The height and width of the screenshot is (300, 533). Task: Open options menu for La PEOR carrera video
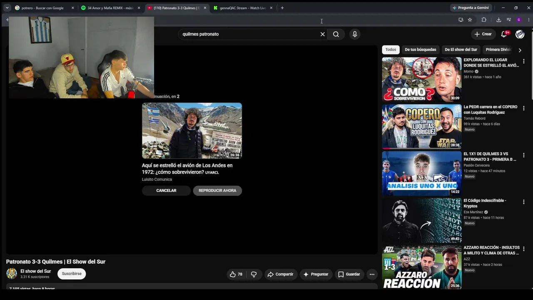point(524,108)
